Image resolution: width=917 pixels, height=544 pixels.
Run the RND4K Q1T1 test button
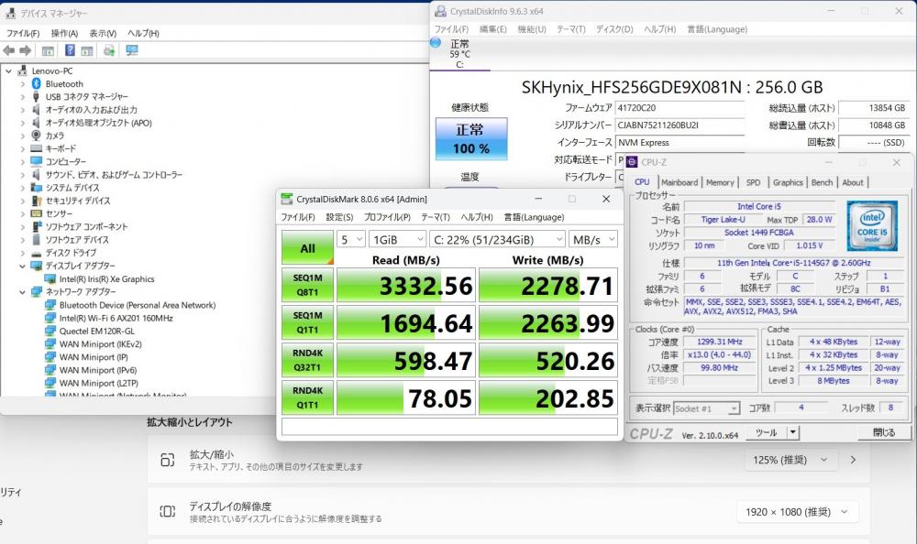[x=307, y=397]
